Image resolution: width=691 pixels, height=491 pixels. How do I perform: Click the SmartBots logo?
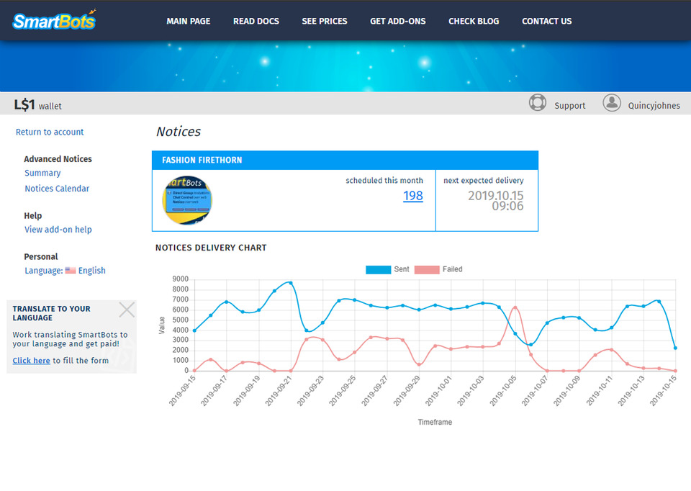(x=54, y=20)
